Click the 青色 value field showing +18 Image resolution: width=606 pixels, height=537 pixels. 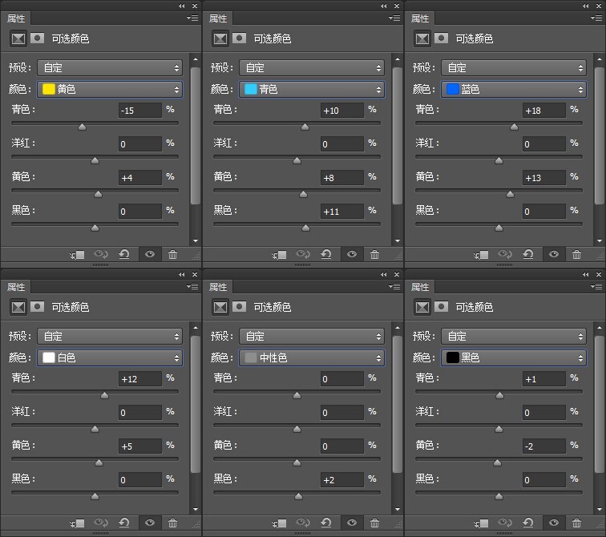(x=544, y=111)
